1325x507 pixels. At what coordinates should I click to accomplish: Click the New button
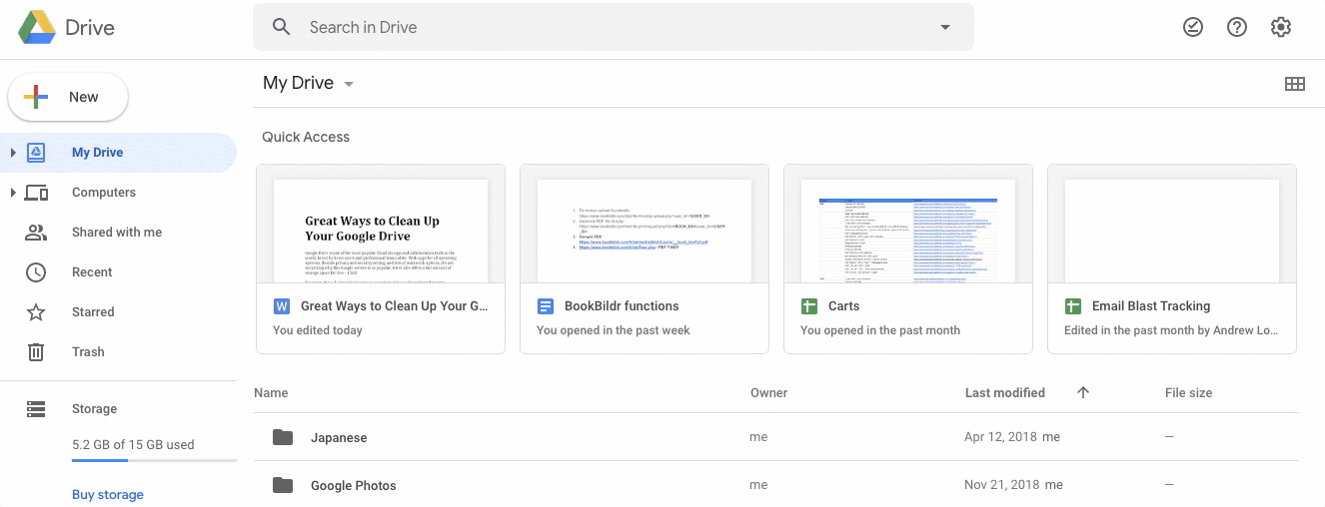68,97
